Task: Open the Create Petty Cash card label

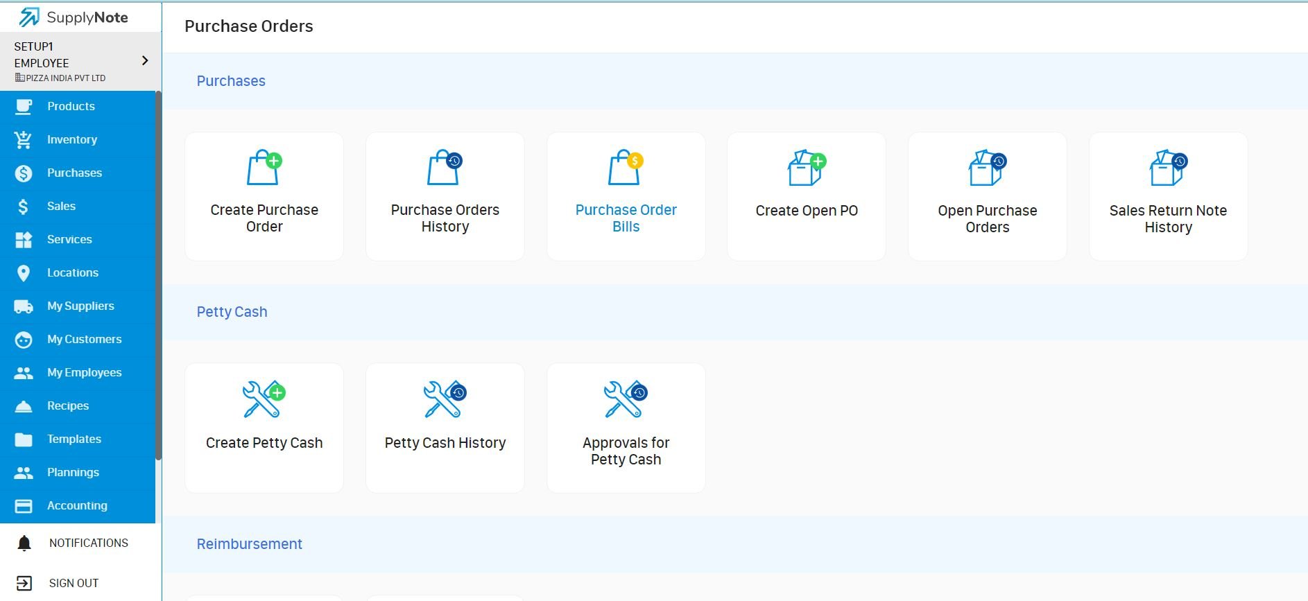Action: coord(264,443)
